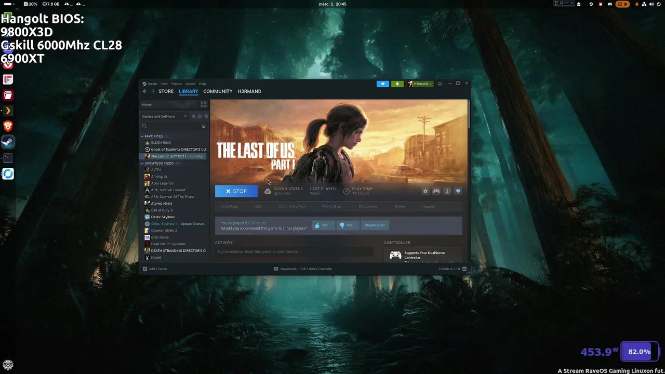Select Apex Legends in game list
The image size is (665, 374).
174,183
